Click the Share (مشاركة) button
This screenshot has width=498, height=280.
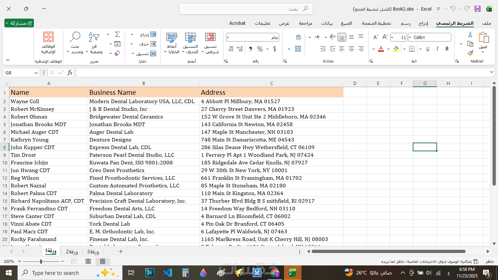19,23
